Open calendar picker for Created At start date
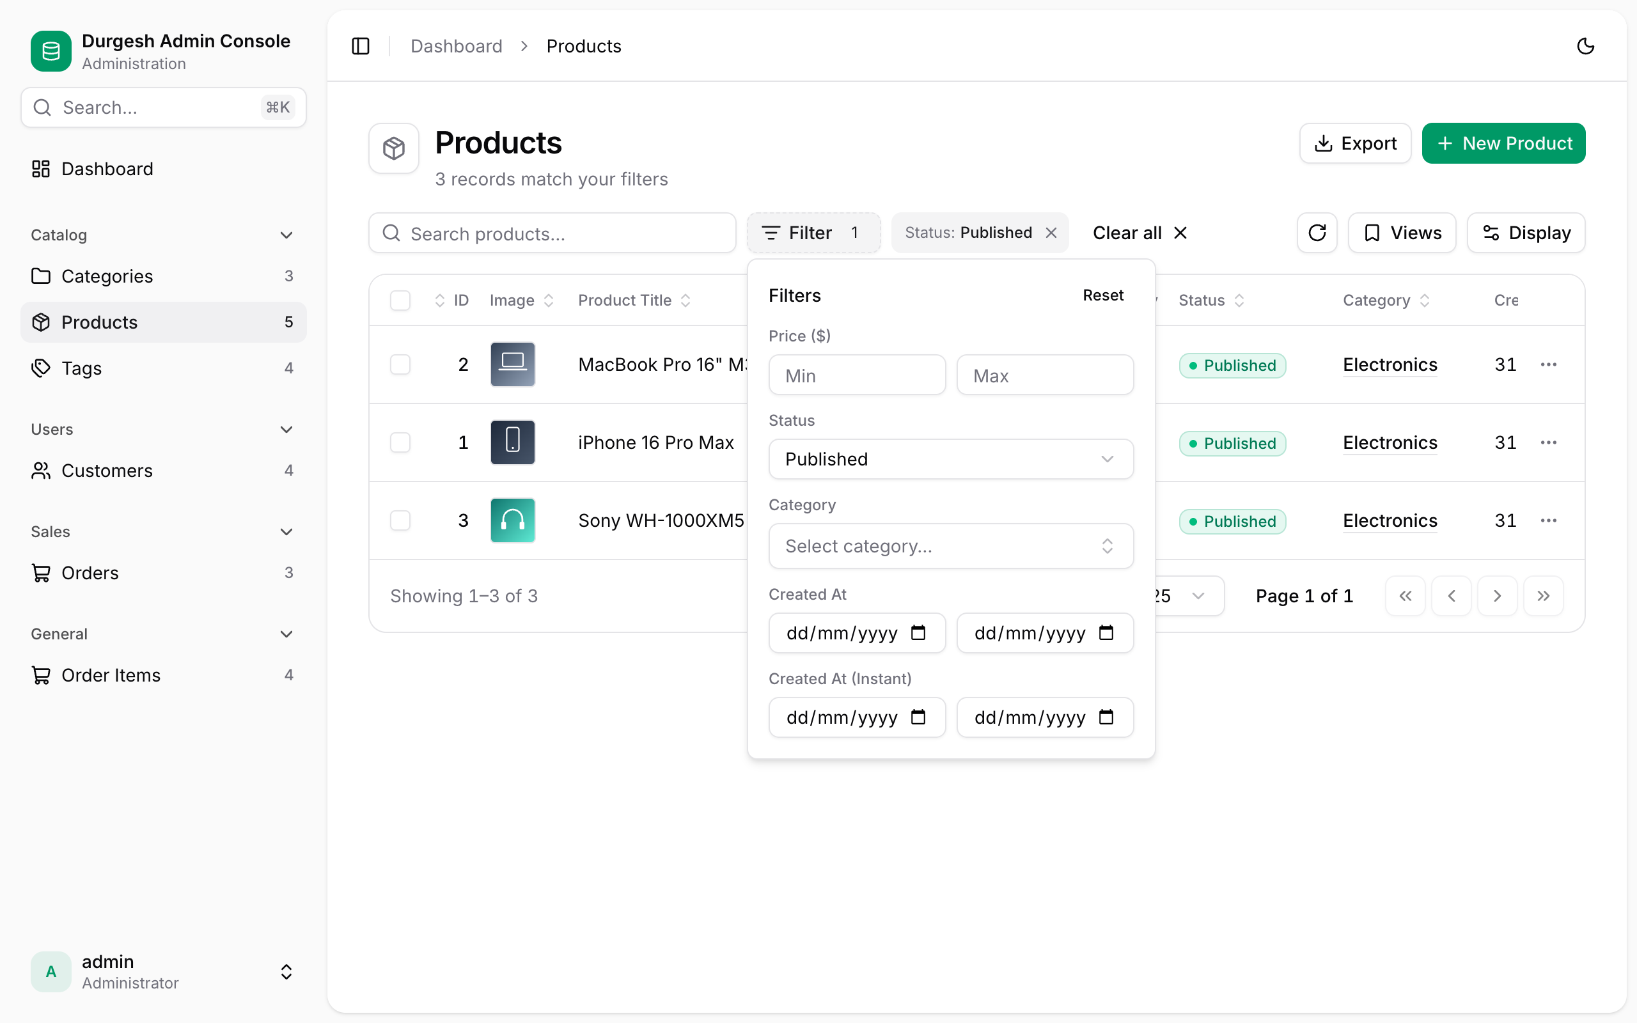1637x1023 pixels. click(918, 632)
